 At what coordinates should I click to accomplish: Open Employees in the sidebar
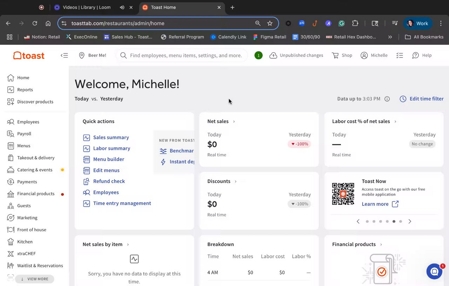[x=23, y=122]
